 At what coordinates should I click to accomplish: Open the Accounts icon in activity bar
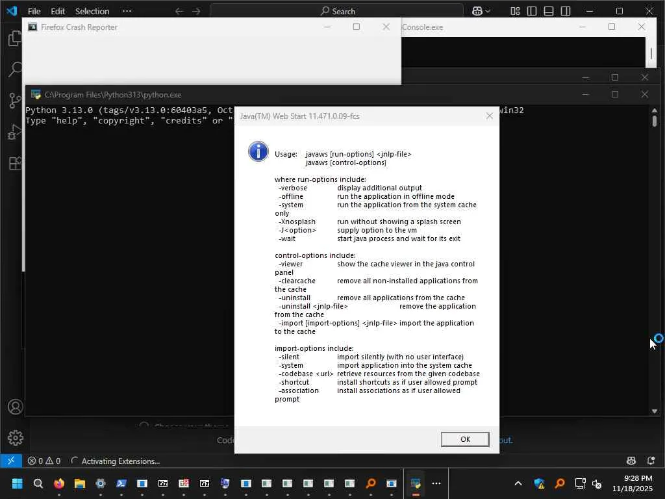[16, 407]
